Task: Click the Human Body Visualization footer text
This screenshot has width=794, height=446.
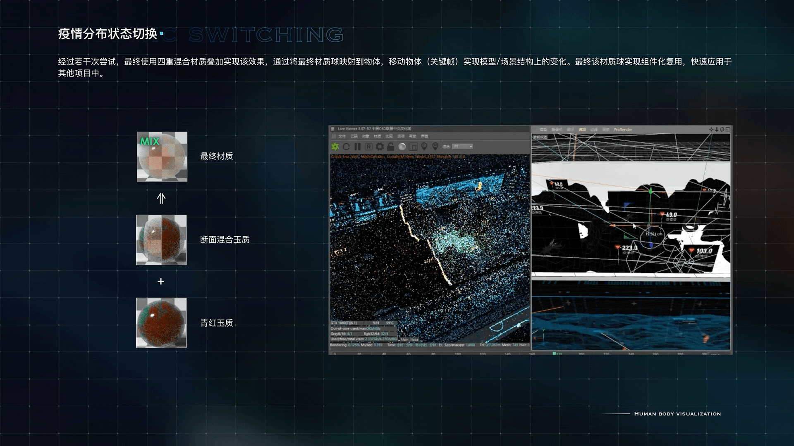Action: [677, 413]
